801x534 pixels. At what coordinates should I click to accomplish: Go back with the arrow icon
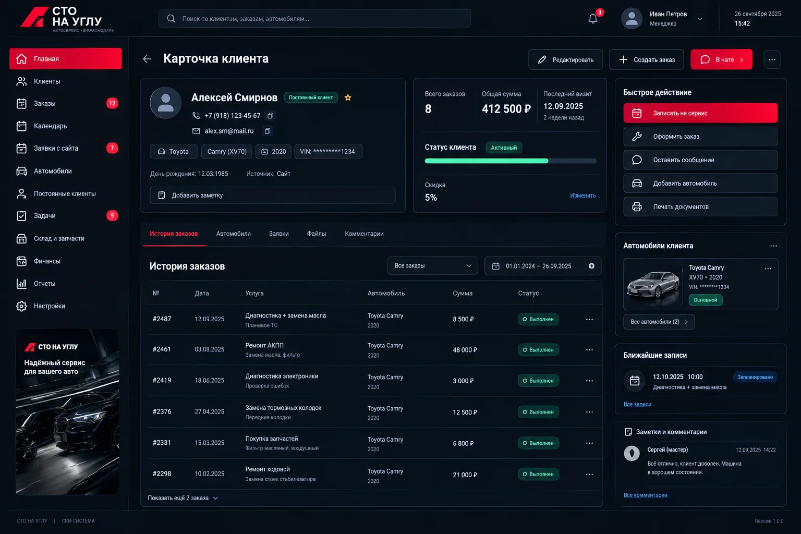pos(147,59)
